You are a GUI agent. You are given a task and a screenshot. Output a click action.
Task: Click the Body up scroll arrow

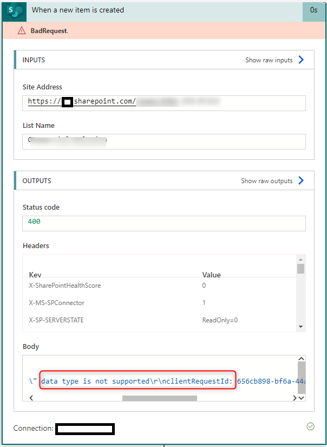pos(302,359)
